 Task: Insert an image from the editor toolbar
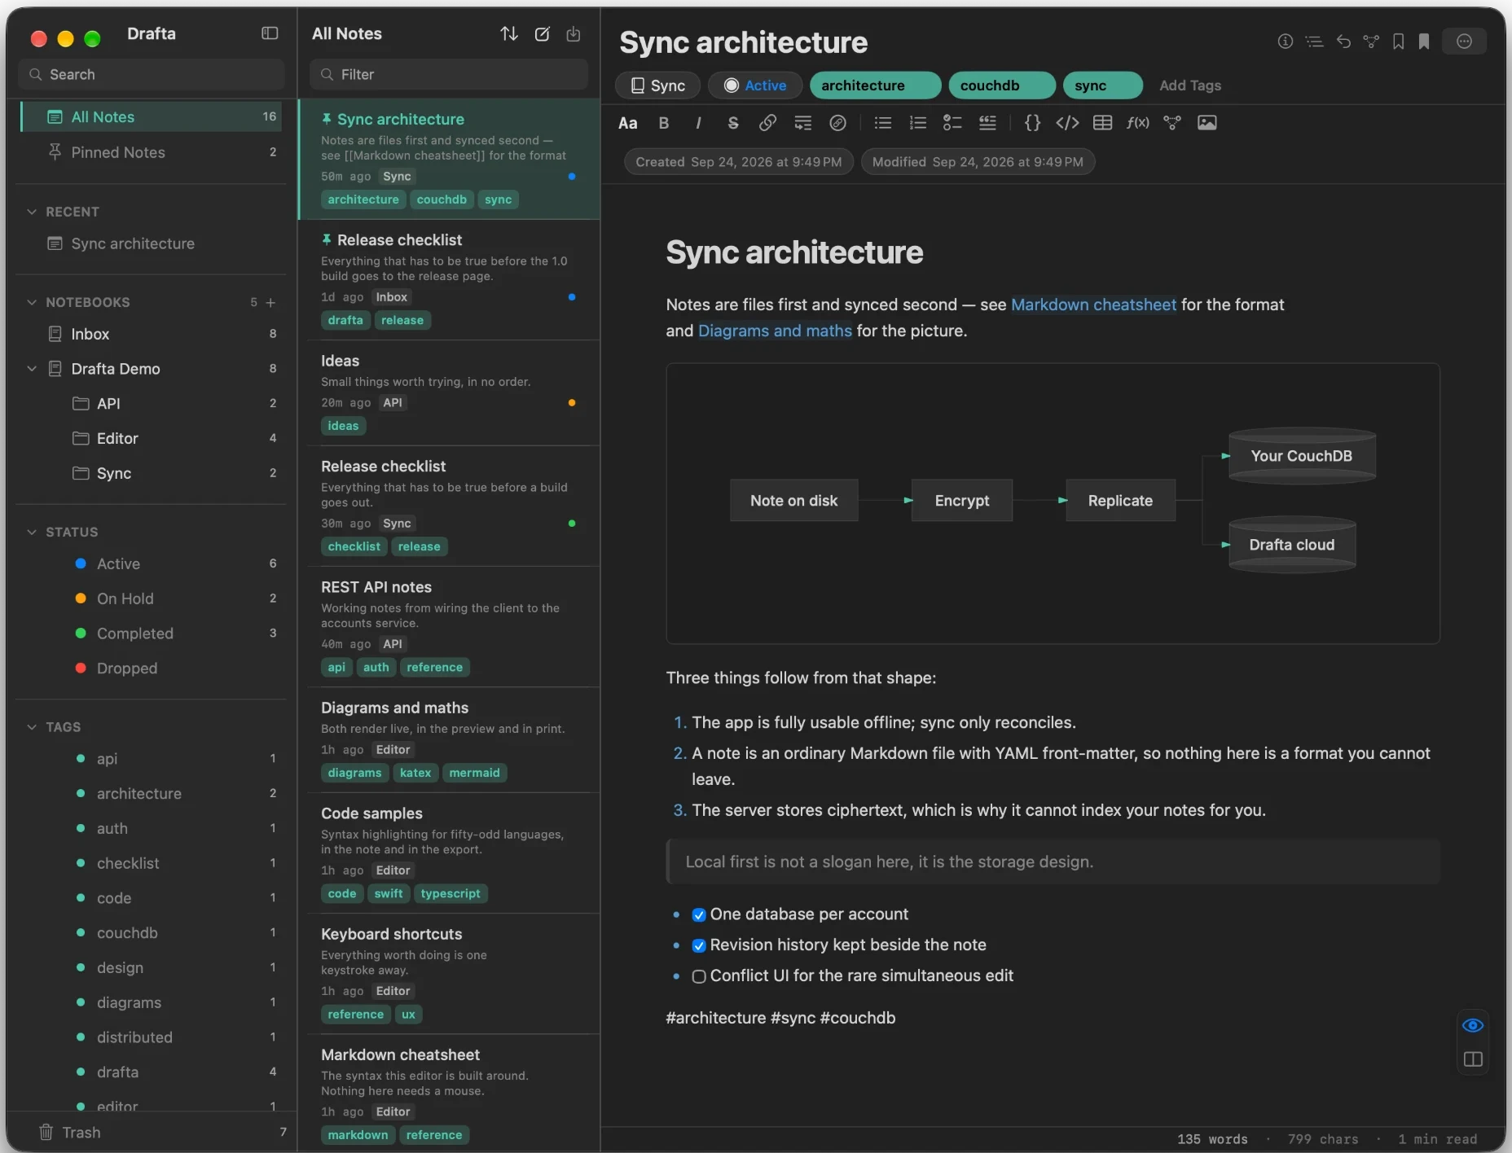pos(1207,123)
